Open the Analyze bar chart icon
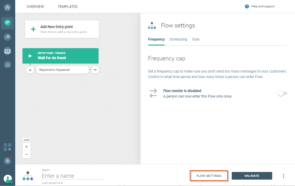The image size is (295, 186). pos(8,64)
